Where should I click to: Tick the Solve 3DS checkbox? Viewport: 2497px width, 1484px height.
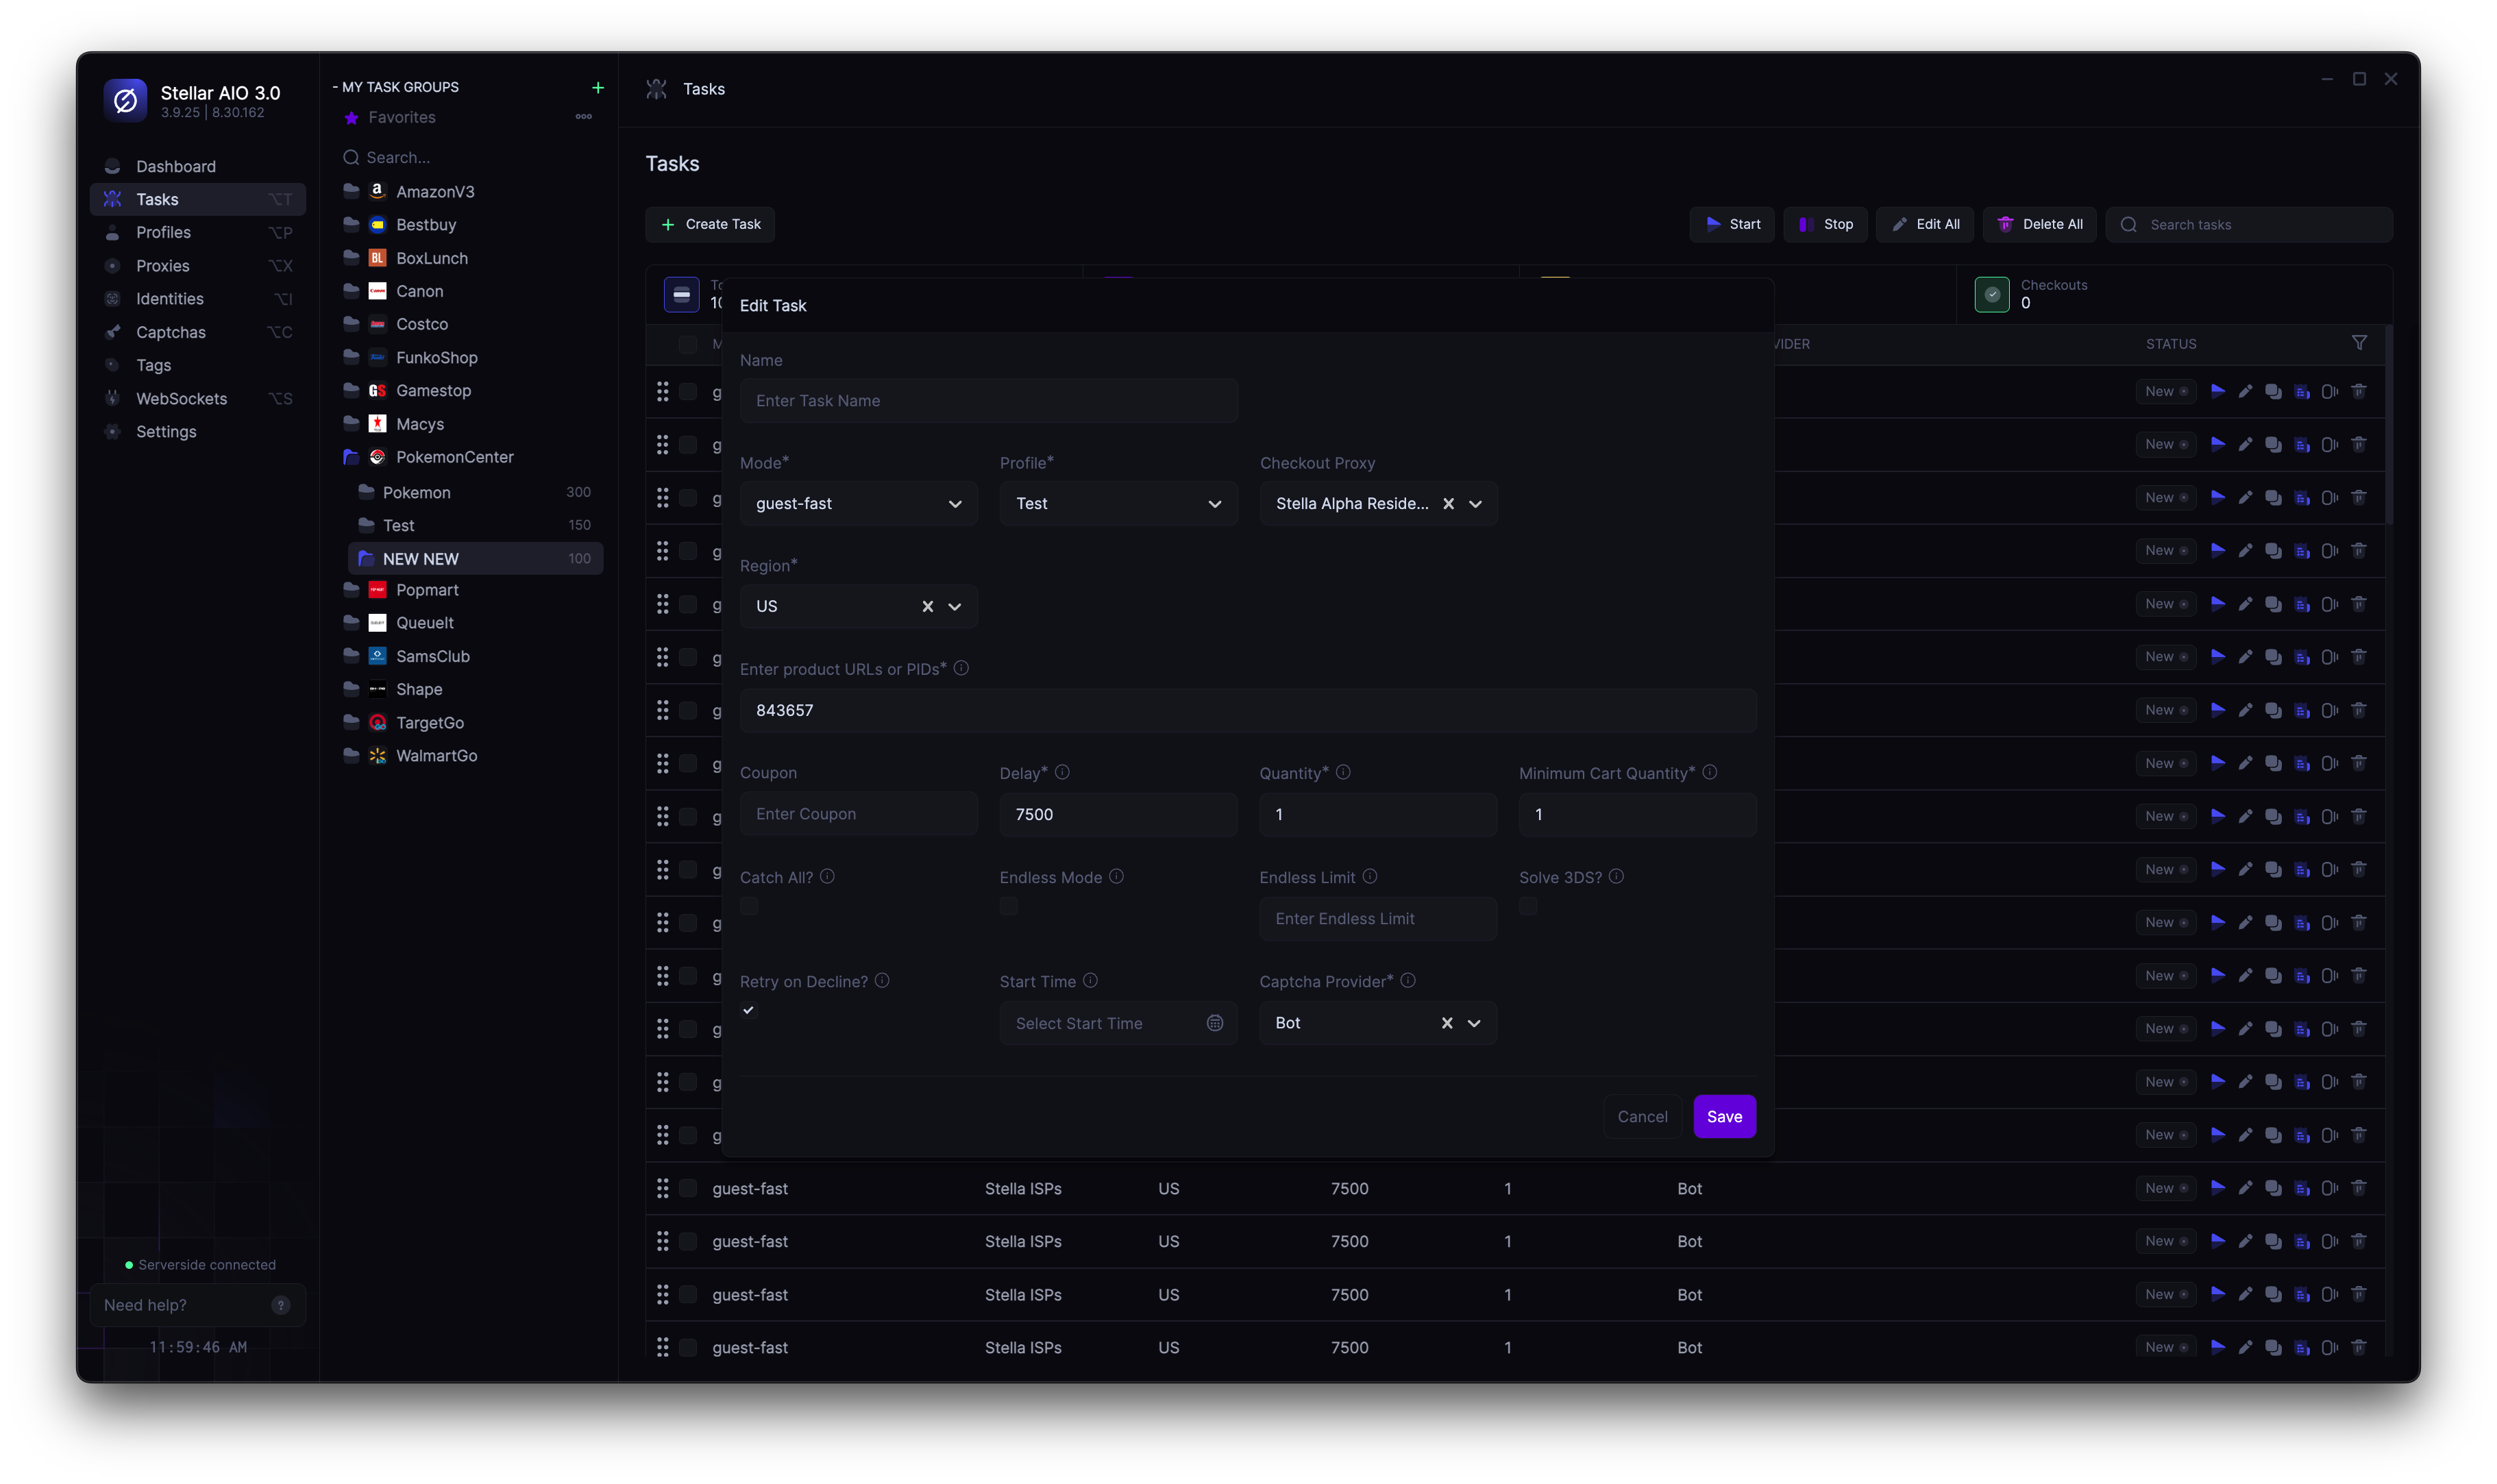point(1528,906)
